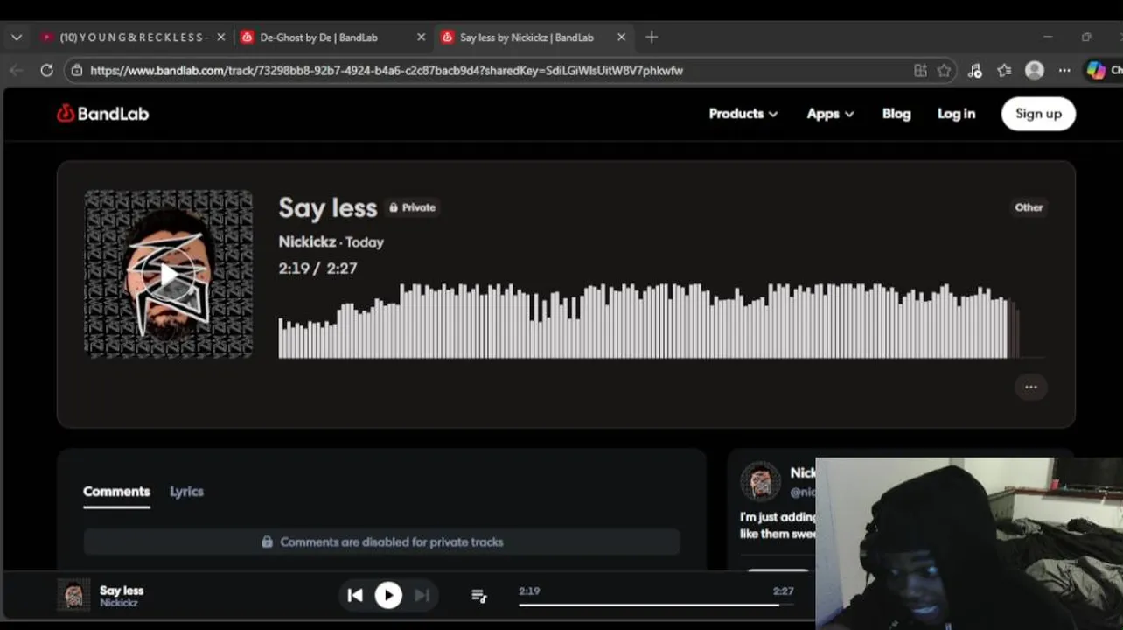This screenshot has height=630, width=1123.
Task: Click the play button in bottom player
Action: pos(388,595)
